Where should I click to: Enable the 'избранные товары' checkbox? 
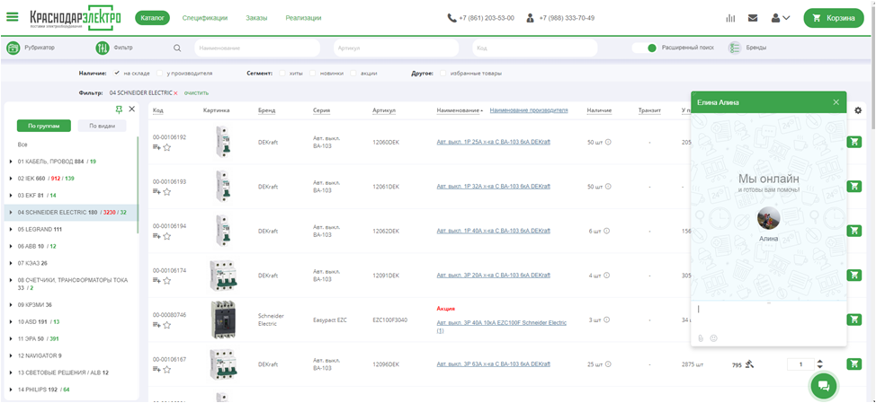[x=443, y=73]
